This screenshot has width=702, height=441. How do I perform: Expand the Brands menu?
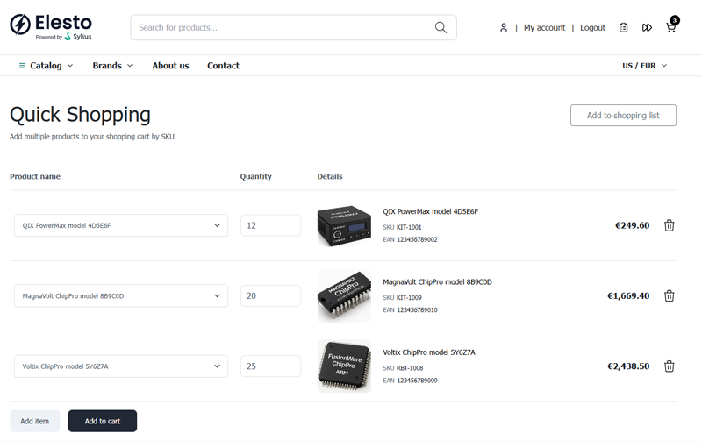tap(112, 66)
